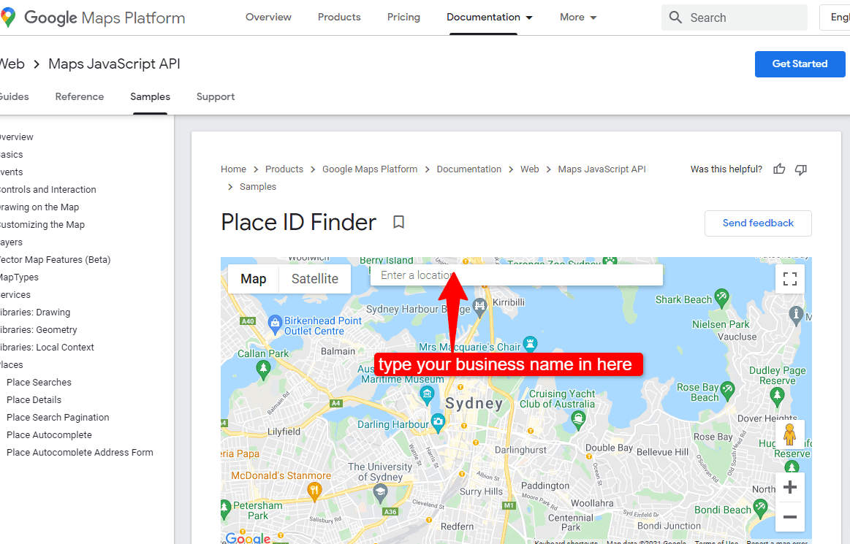Click the Rose Bay Beach marker

[x=727, y=389]
